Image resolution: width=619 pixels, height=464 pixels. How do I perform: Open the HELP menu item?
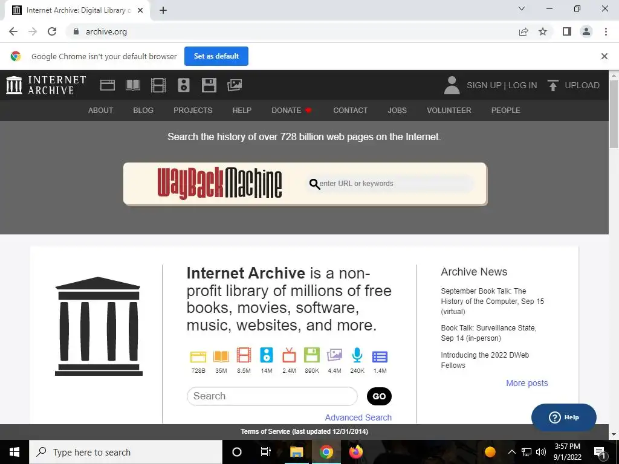pos(242,111)
